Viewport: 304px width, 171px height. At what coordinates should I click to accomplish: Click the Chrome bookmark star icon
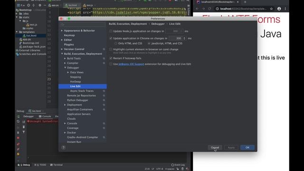coord(271,9)
